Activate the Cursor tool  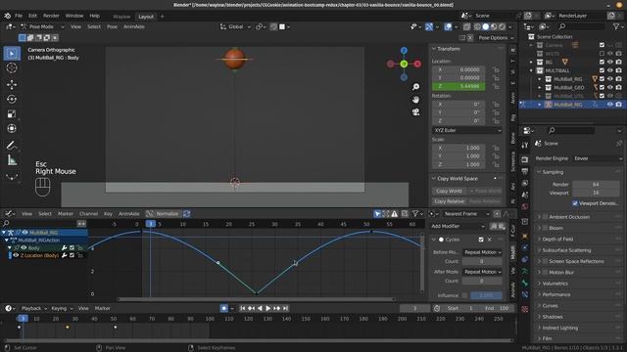pos(12,68)
